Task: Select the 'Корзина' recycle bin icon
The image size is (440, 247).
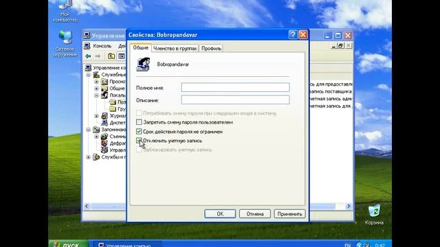Action: pyautogui.click(x=374, y=215)
